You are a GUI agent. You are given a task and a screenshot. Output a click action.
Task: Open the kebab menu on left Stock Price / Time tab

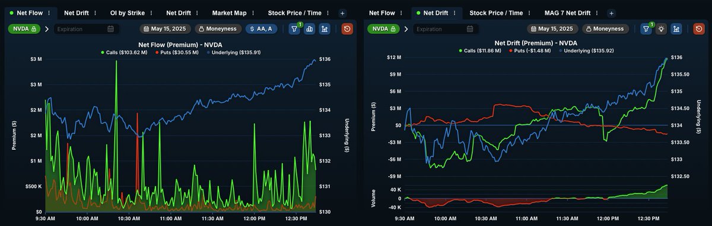coord(328,13)
